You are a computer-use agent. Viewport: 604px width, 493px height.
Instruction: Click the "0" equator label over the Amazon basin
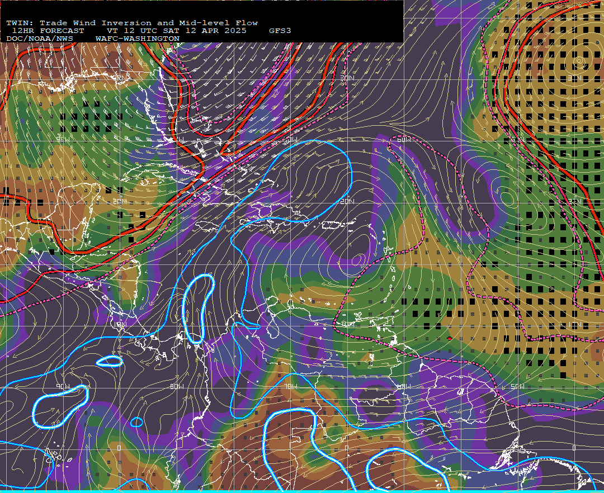(346, 448)
